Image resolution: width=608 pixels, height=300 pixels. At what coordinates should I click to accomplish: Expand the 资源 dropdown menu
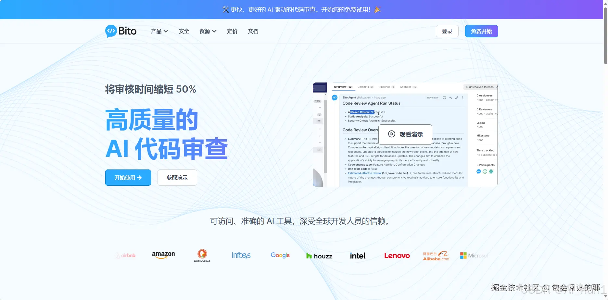(208, 31)
